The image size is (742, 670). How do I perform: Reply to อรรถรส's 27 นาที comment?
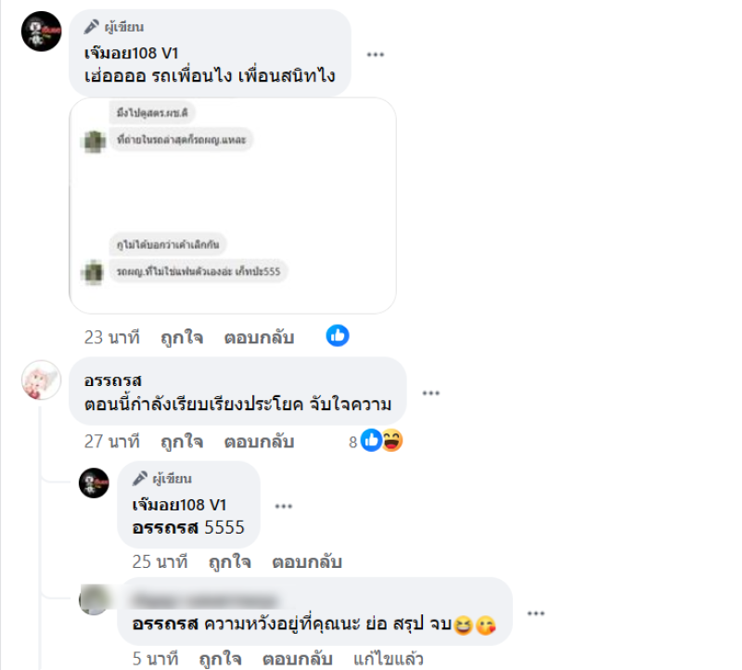pos(259,442)
